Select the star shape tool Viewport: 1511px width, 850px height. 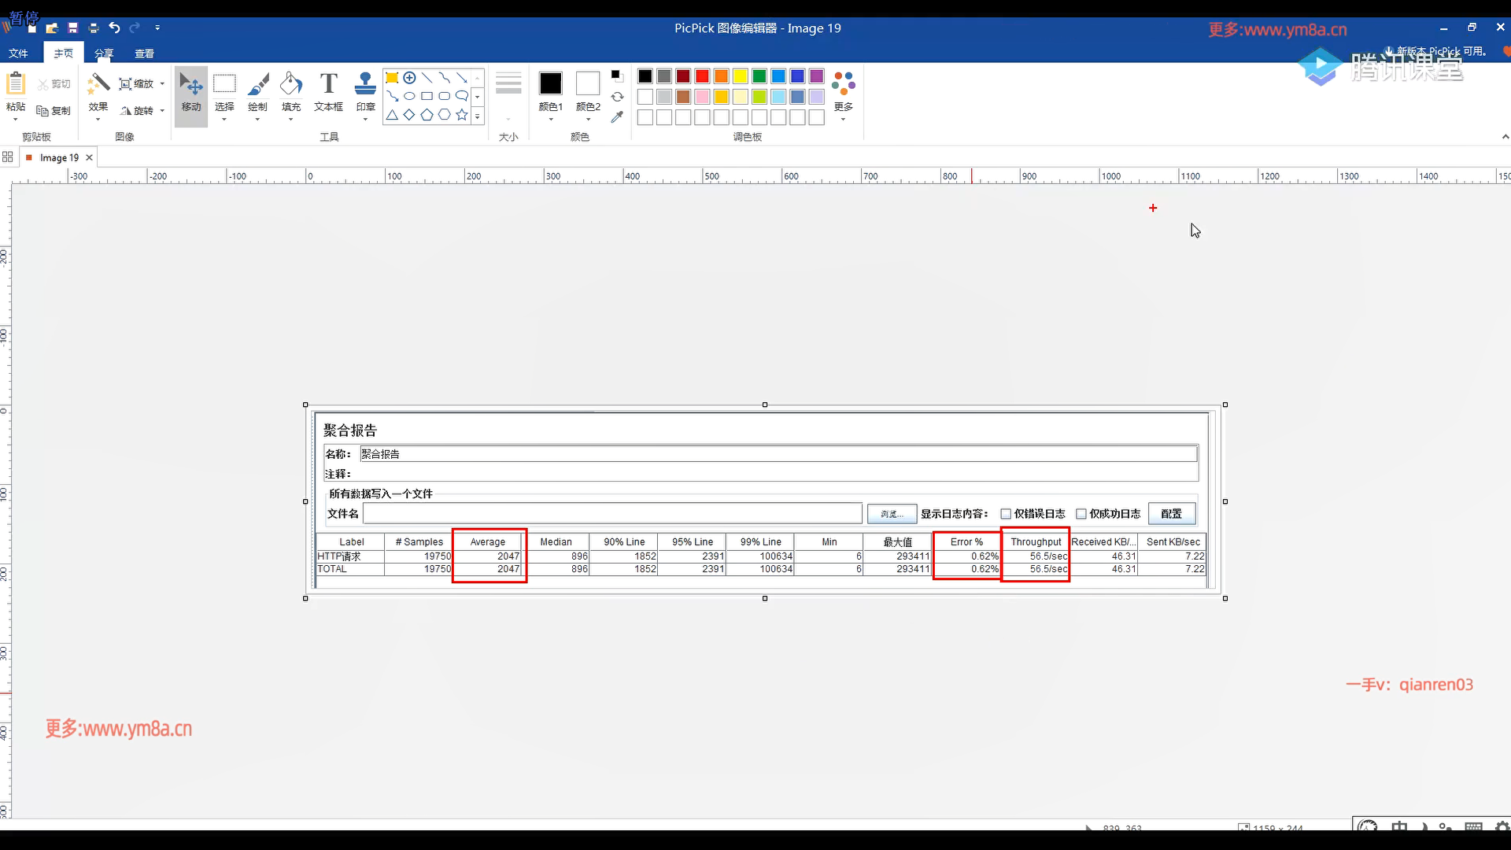point(462,115)
